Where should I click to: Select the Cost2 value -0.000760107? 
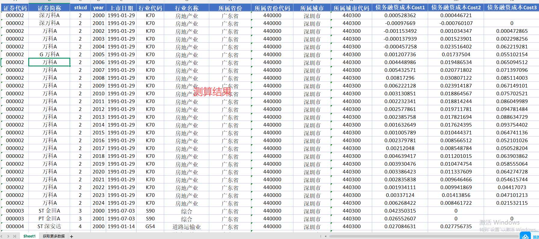coord(456,23)
